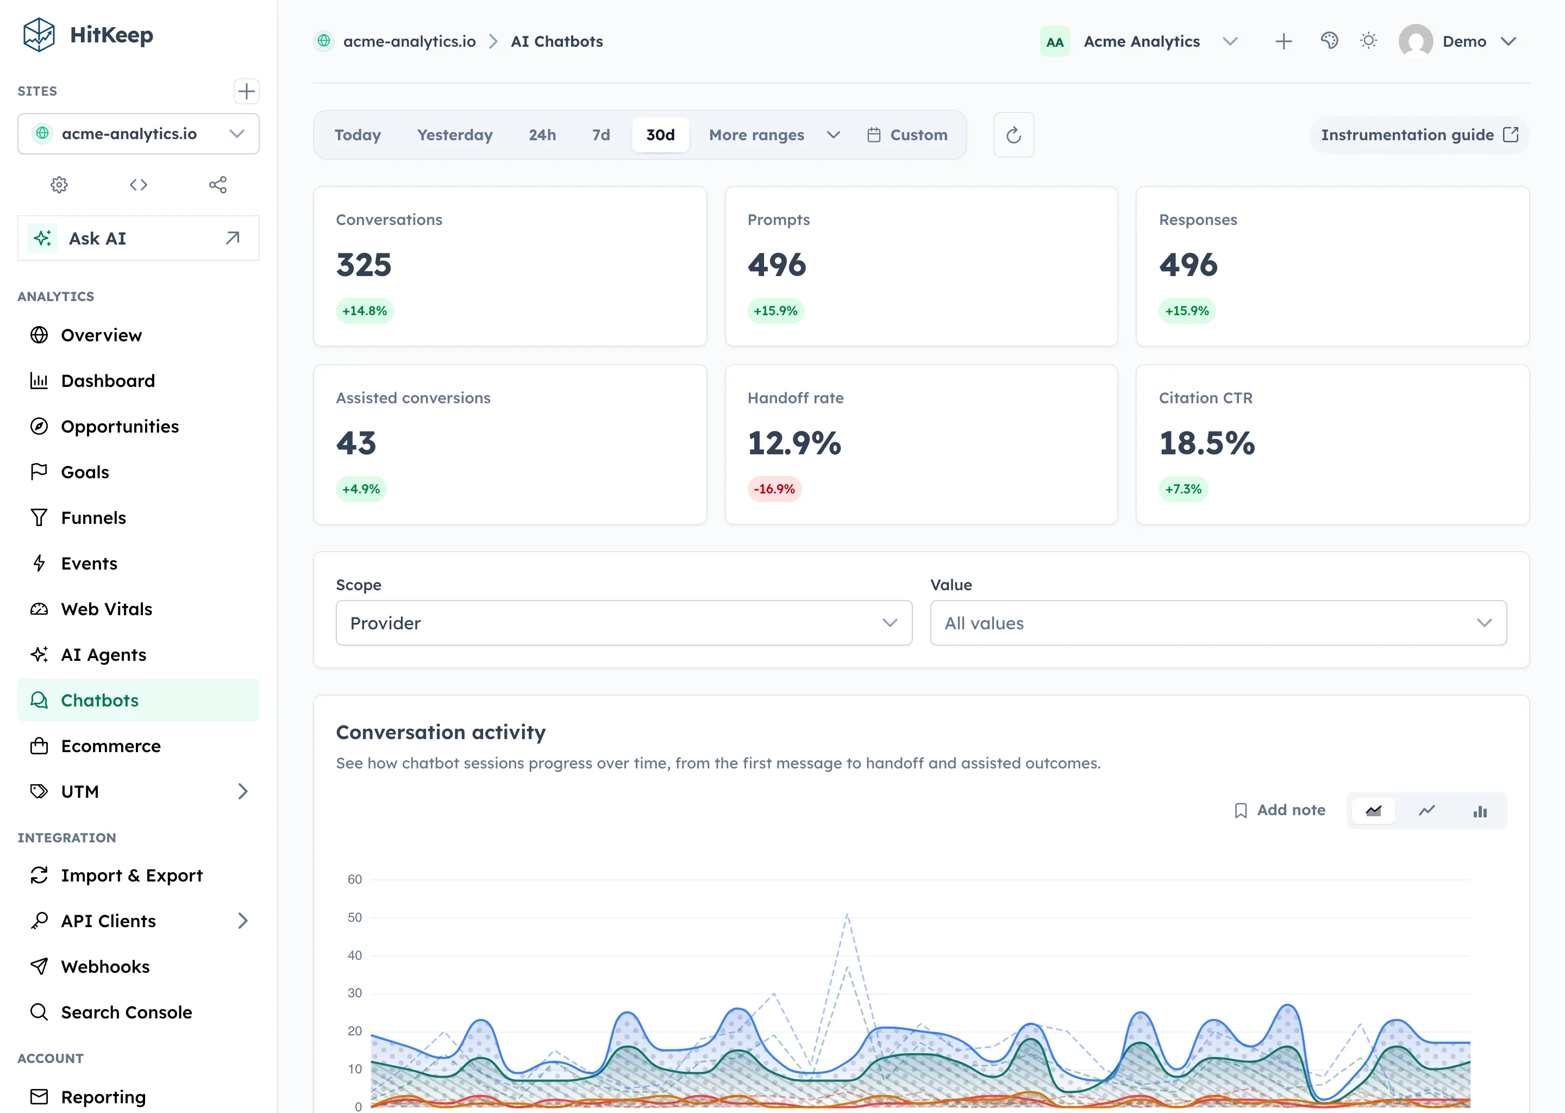
Task: Click the refresh data icon
Action: 1013,135
